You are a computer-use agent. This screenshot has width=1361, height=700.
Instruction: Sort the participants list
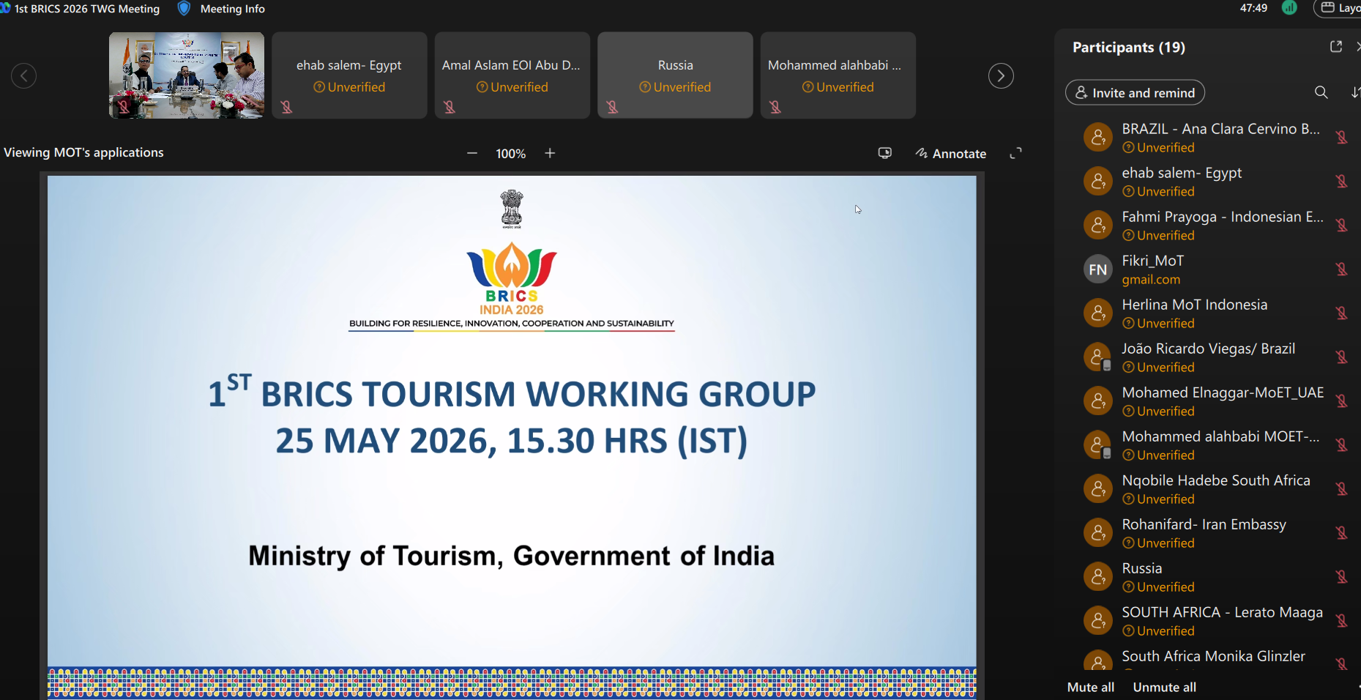coord(1355,92)
